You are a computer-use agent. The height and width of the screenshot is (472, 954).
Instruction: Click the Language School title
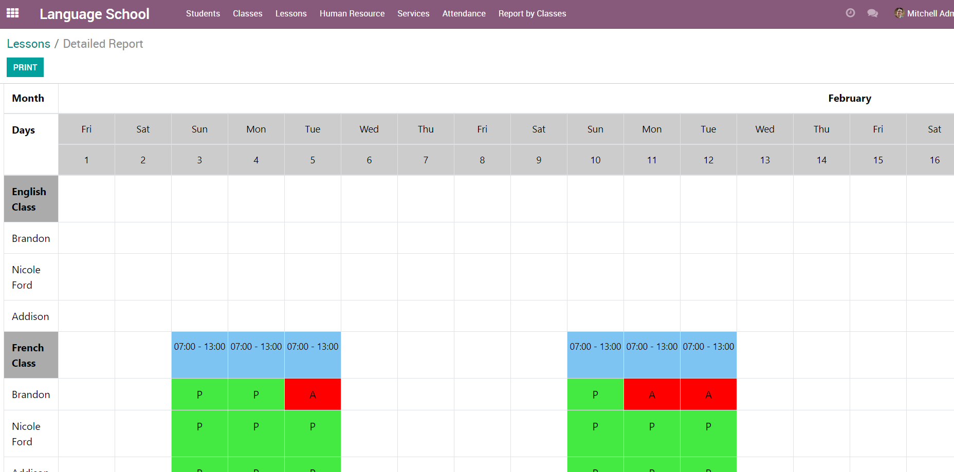click(x=95, y=14)
